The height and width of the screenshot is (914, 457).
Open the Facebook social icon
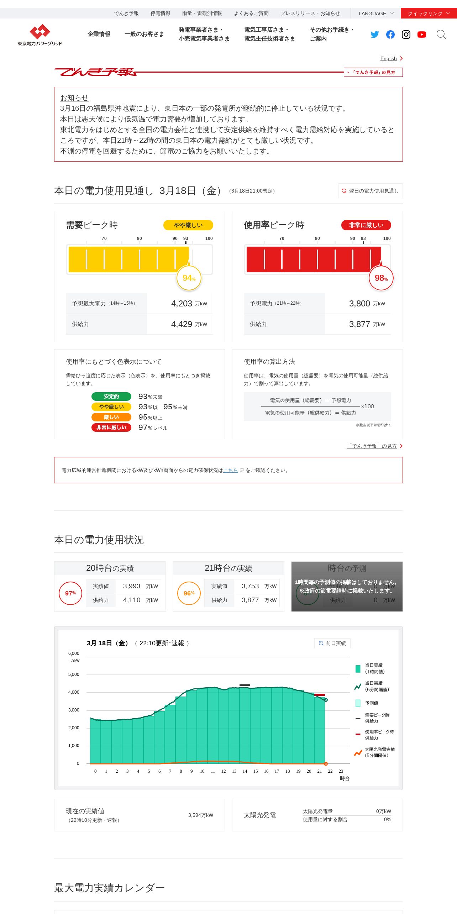tap(390, 35)
